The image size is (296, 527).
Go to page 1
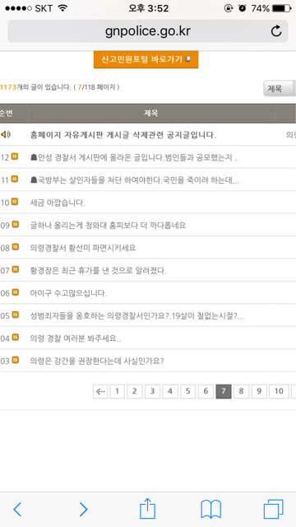tap(117, 391)
